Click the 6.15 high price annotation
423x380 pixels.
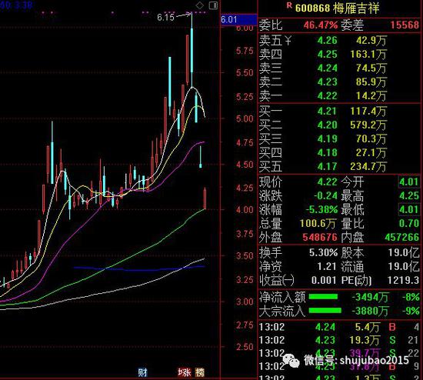coord(165,18)
